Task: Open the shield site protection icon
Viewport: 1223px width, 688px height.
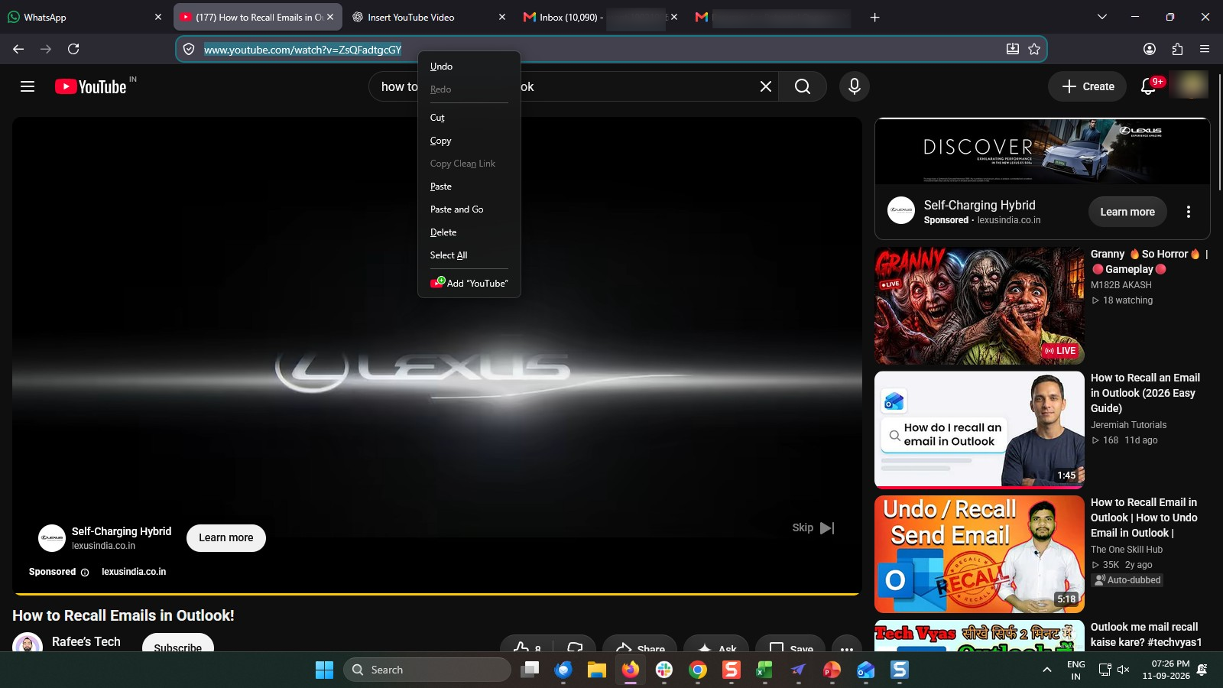Action: (x=189, y=49)
